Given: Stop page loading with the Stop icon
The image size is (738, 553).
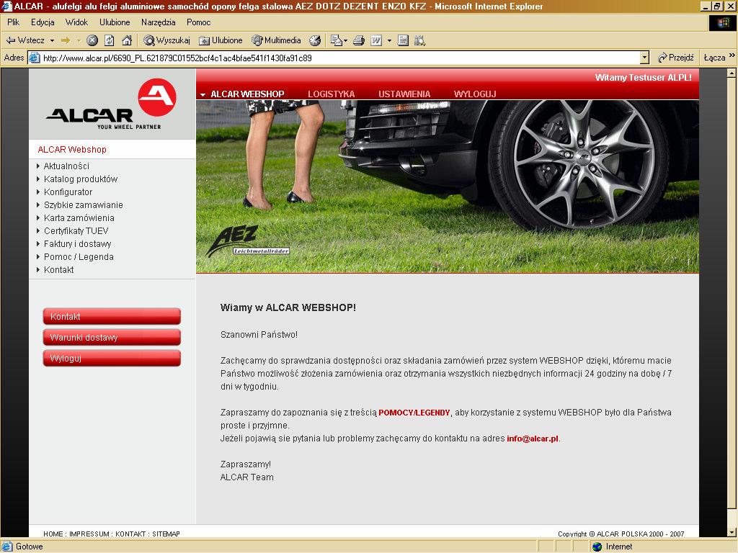Looking at the screenshot, I should pyautogui.click(x=92, y=40).
